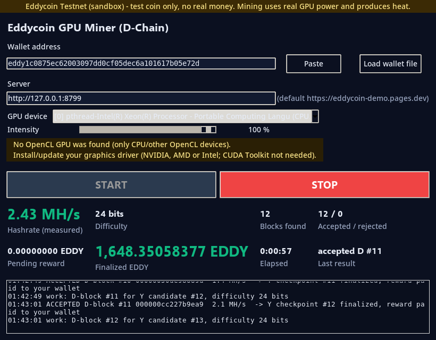Screen dimensions: 436x340
Task: Click the 24 bits difficulty value
Action: point(110,214)
